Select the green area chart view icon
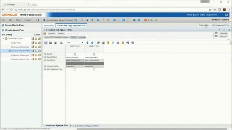 (61, 43)
